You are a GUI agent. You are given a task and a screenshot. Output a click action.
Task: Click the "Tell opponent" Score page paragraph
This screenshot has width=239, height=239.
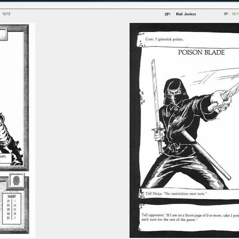pyautogui.click(x=190, y=217)
